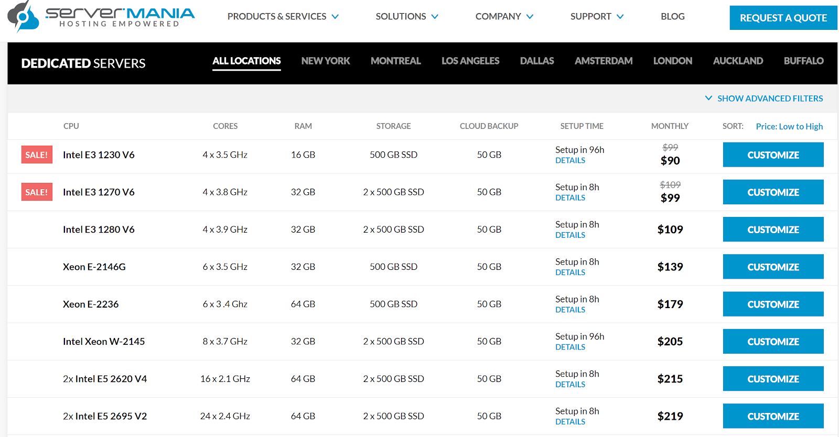Open setup Details for Xeon E-2236

(570, 310)
